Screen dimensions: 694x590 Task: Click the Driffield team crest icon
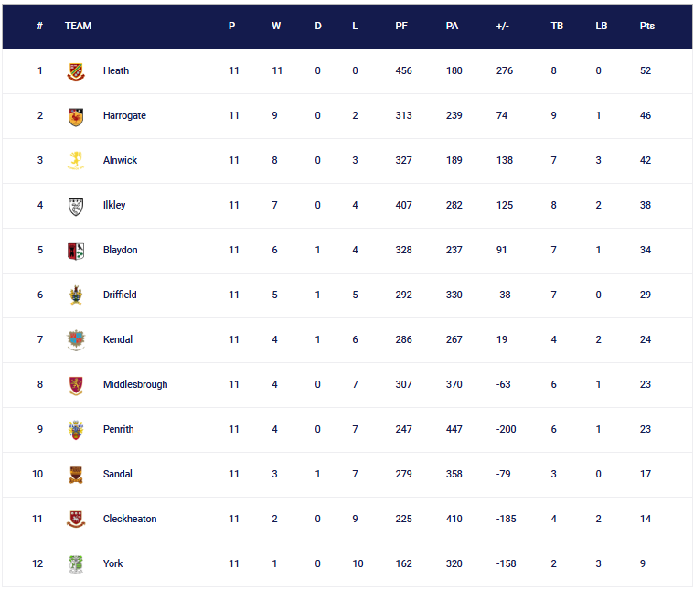77,295
